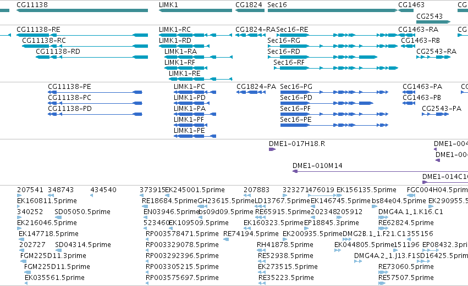Click the Sec16-RE transcript label
This screenshot has width=468, height=286.
coord(292,30)
